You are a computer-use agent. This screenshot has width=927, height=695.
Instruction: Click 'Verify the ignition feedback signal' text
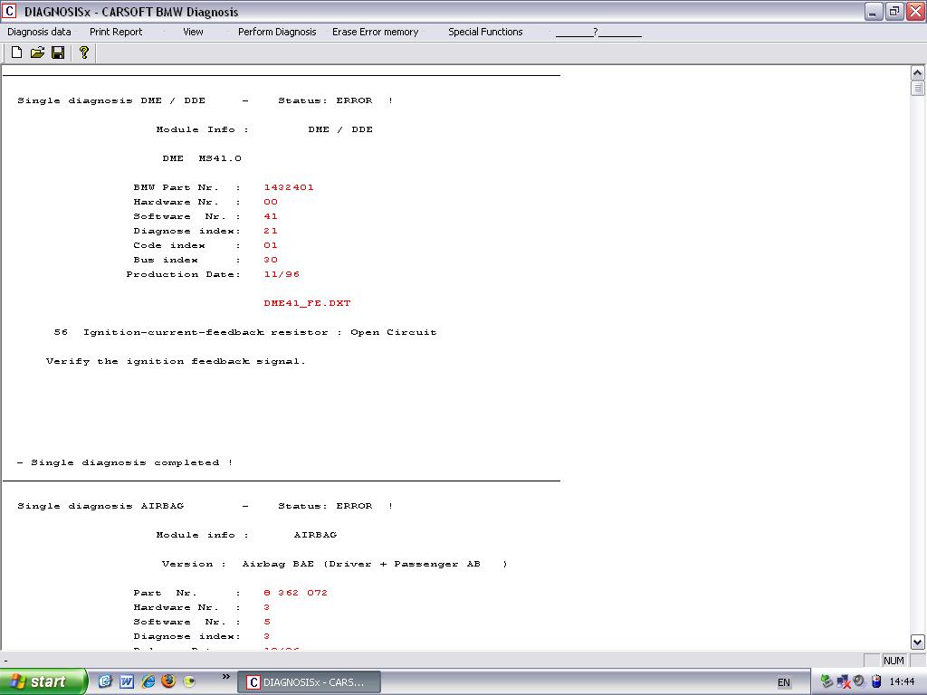point(176,361)
